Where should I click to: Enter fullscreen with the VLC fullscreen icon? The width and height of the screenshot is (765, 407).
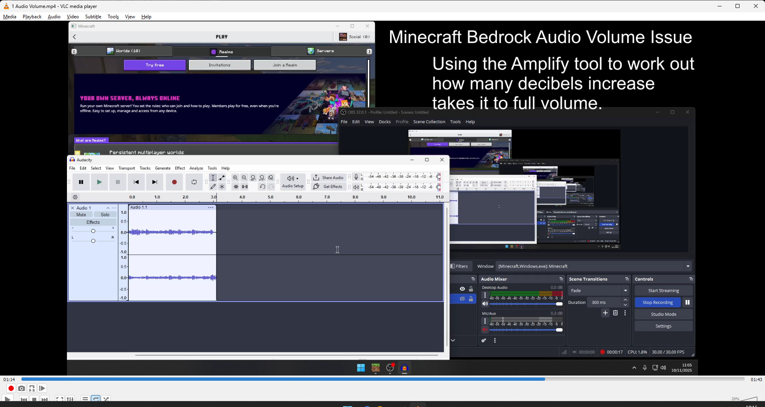point(60,399)
